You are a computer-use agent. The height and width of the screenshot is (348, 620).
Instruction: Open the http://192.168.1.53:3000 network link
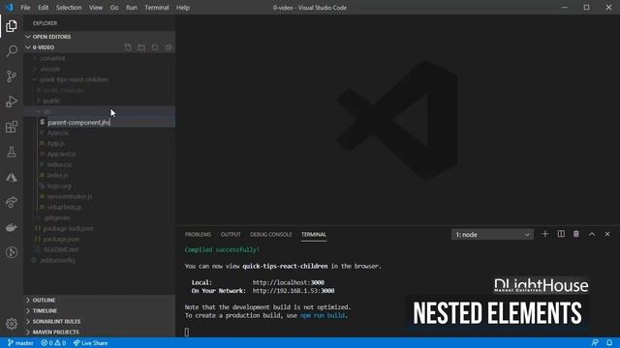294,291
